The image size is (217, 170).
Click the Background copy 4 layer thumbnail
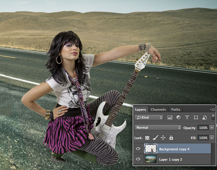pyautogui.click(x=150, y=148)
